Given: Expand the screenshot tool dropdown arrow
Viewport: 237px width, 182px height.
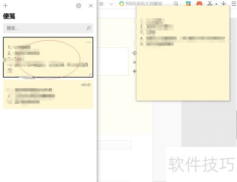Looking at the screenshot, I should 216,4.
